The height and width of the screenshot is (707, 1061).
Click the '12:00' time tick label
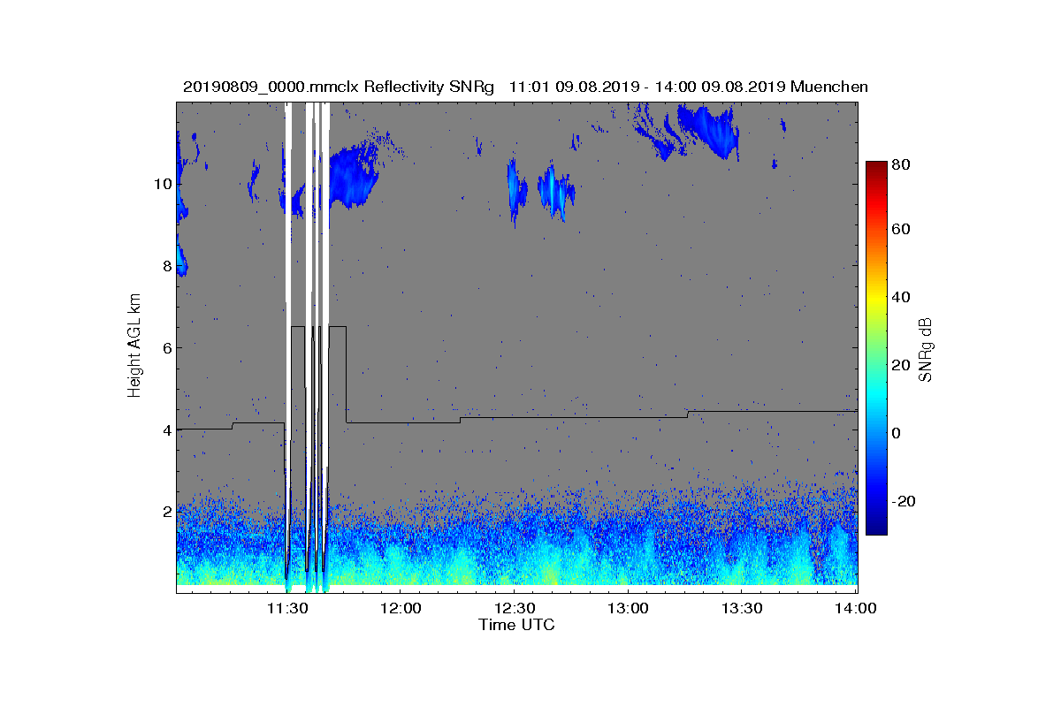point(401,609)
